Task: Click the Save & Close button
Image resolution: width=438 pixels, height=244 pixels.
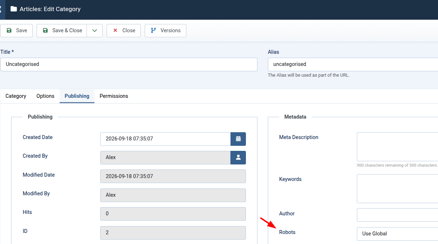Action: [62, 30]
